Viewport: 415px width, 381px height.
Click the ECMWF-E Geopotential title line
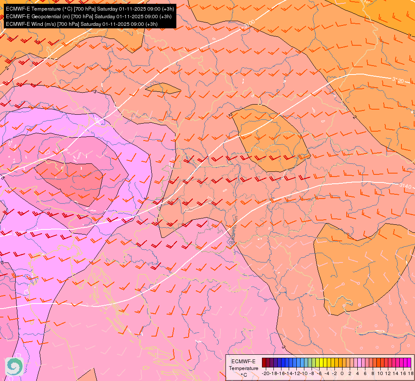(x=89, y=17)
